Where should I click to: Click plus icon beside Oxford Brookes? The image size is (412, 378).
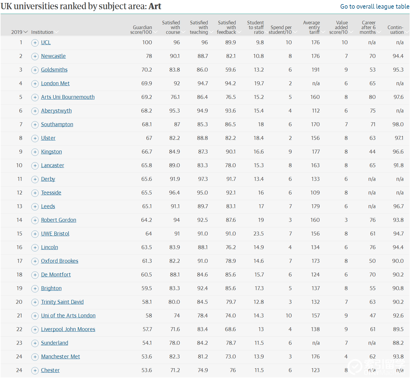point(35,261)
